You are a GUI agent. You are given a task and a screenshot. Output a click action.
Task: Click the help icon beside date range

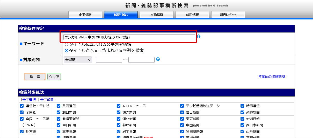[158, 59]
